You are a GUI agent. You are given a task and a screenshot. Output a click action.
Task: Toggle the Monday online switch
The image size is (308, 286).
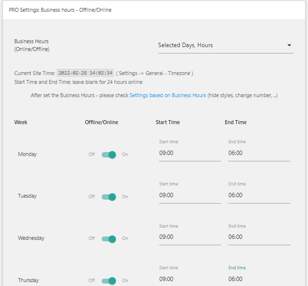109,155
